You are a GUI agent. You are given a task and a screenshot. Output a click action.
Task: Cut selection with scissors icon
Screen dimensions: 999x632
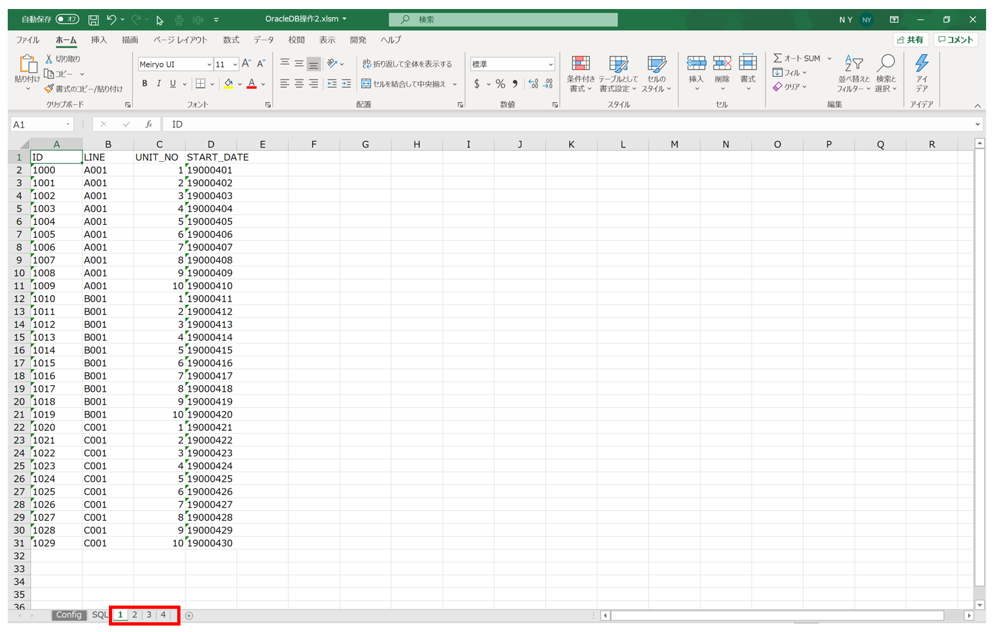49,59
